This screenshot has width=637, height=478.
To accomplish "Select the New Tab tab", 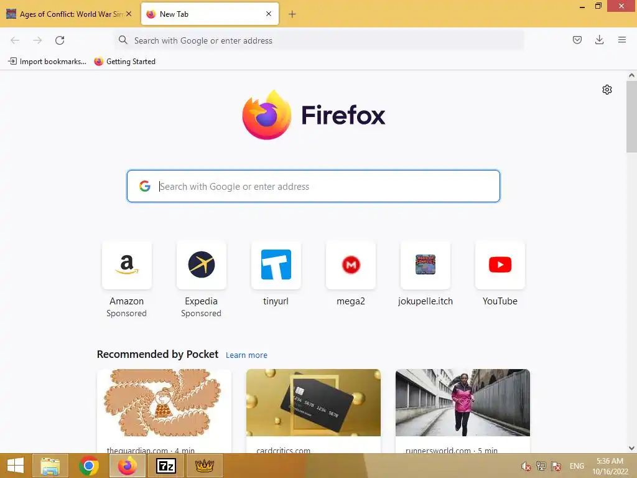I will pyautogui.click(x=210, y=14).
